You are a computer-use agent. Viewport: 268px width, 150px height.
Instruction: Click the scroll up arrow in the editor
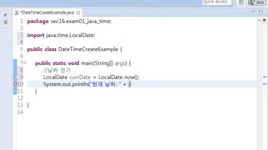pyautogui.click(x=260, y=20)
